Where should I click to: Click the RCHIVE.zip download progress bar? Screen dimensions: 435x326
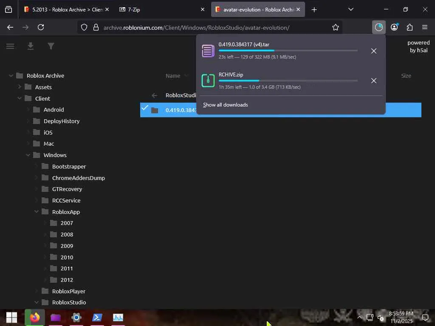coord(288,81)
